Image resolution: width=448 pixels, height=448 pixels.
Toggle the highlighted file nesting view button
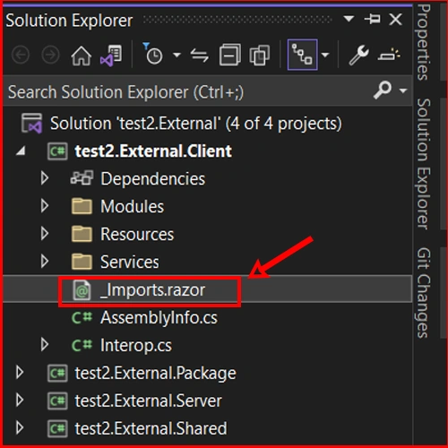click(302, 55)
